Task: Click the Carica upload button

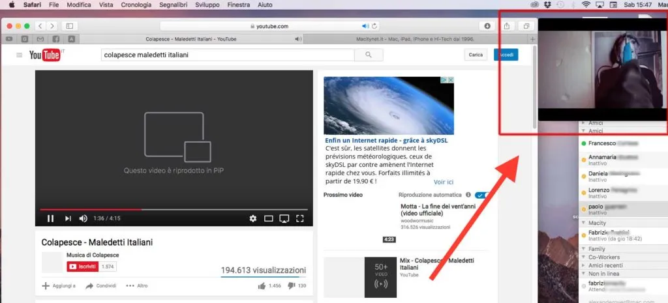Action: [476, 55]
